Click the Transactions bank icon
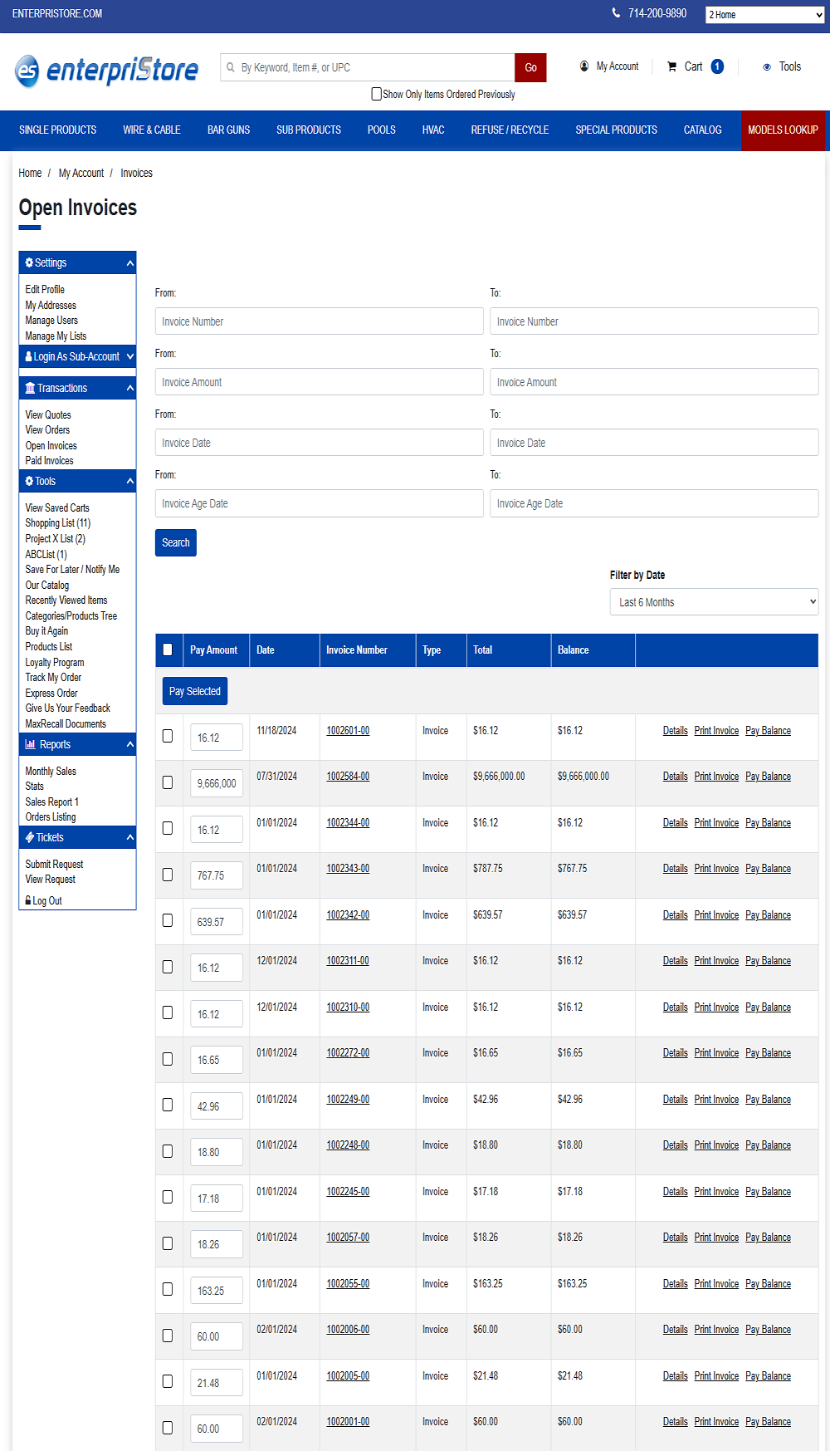The height and width of the screenshot is (1451, 830). [31, 388]
